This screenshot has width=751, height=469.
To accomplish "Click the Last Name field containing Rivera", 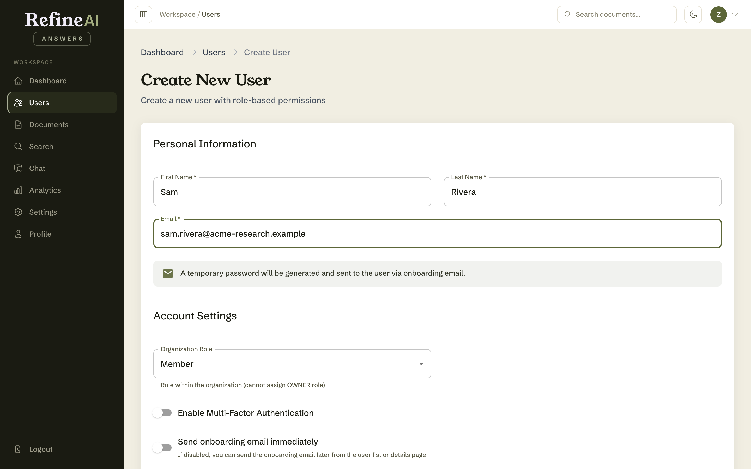I will pos(583,192).
